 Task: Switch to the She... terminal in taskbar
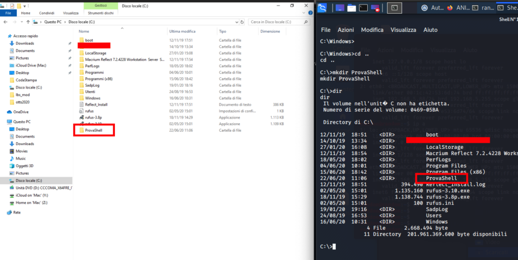508,8
